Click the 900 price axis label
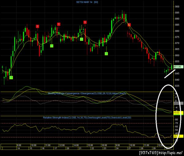184x156 pixels. [x=177, y=7]
